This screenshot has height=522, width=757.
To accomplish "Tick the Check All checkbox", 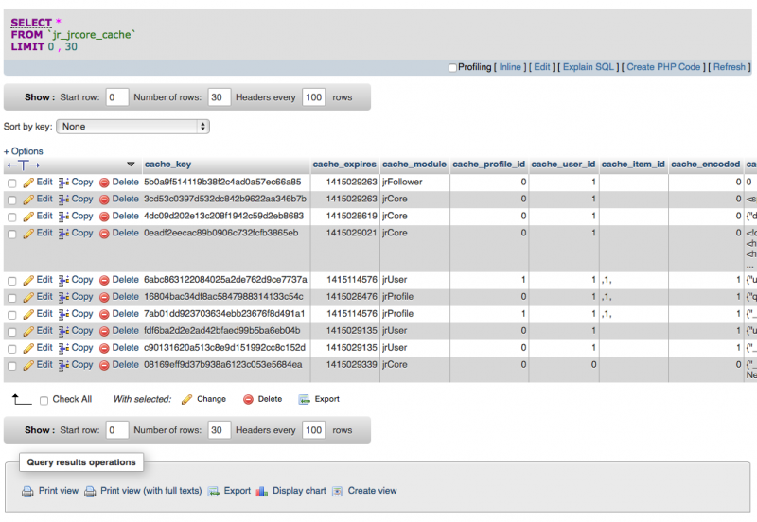I will click(44, 400).
